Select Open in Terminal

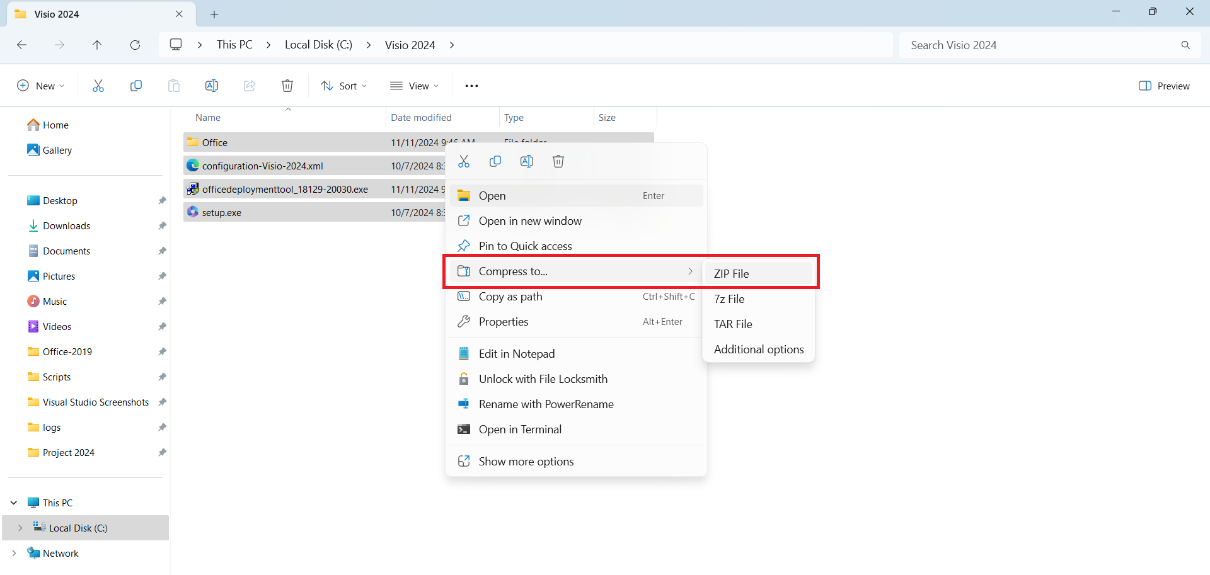[576, 430]
